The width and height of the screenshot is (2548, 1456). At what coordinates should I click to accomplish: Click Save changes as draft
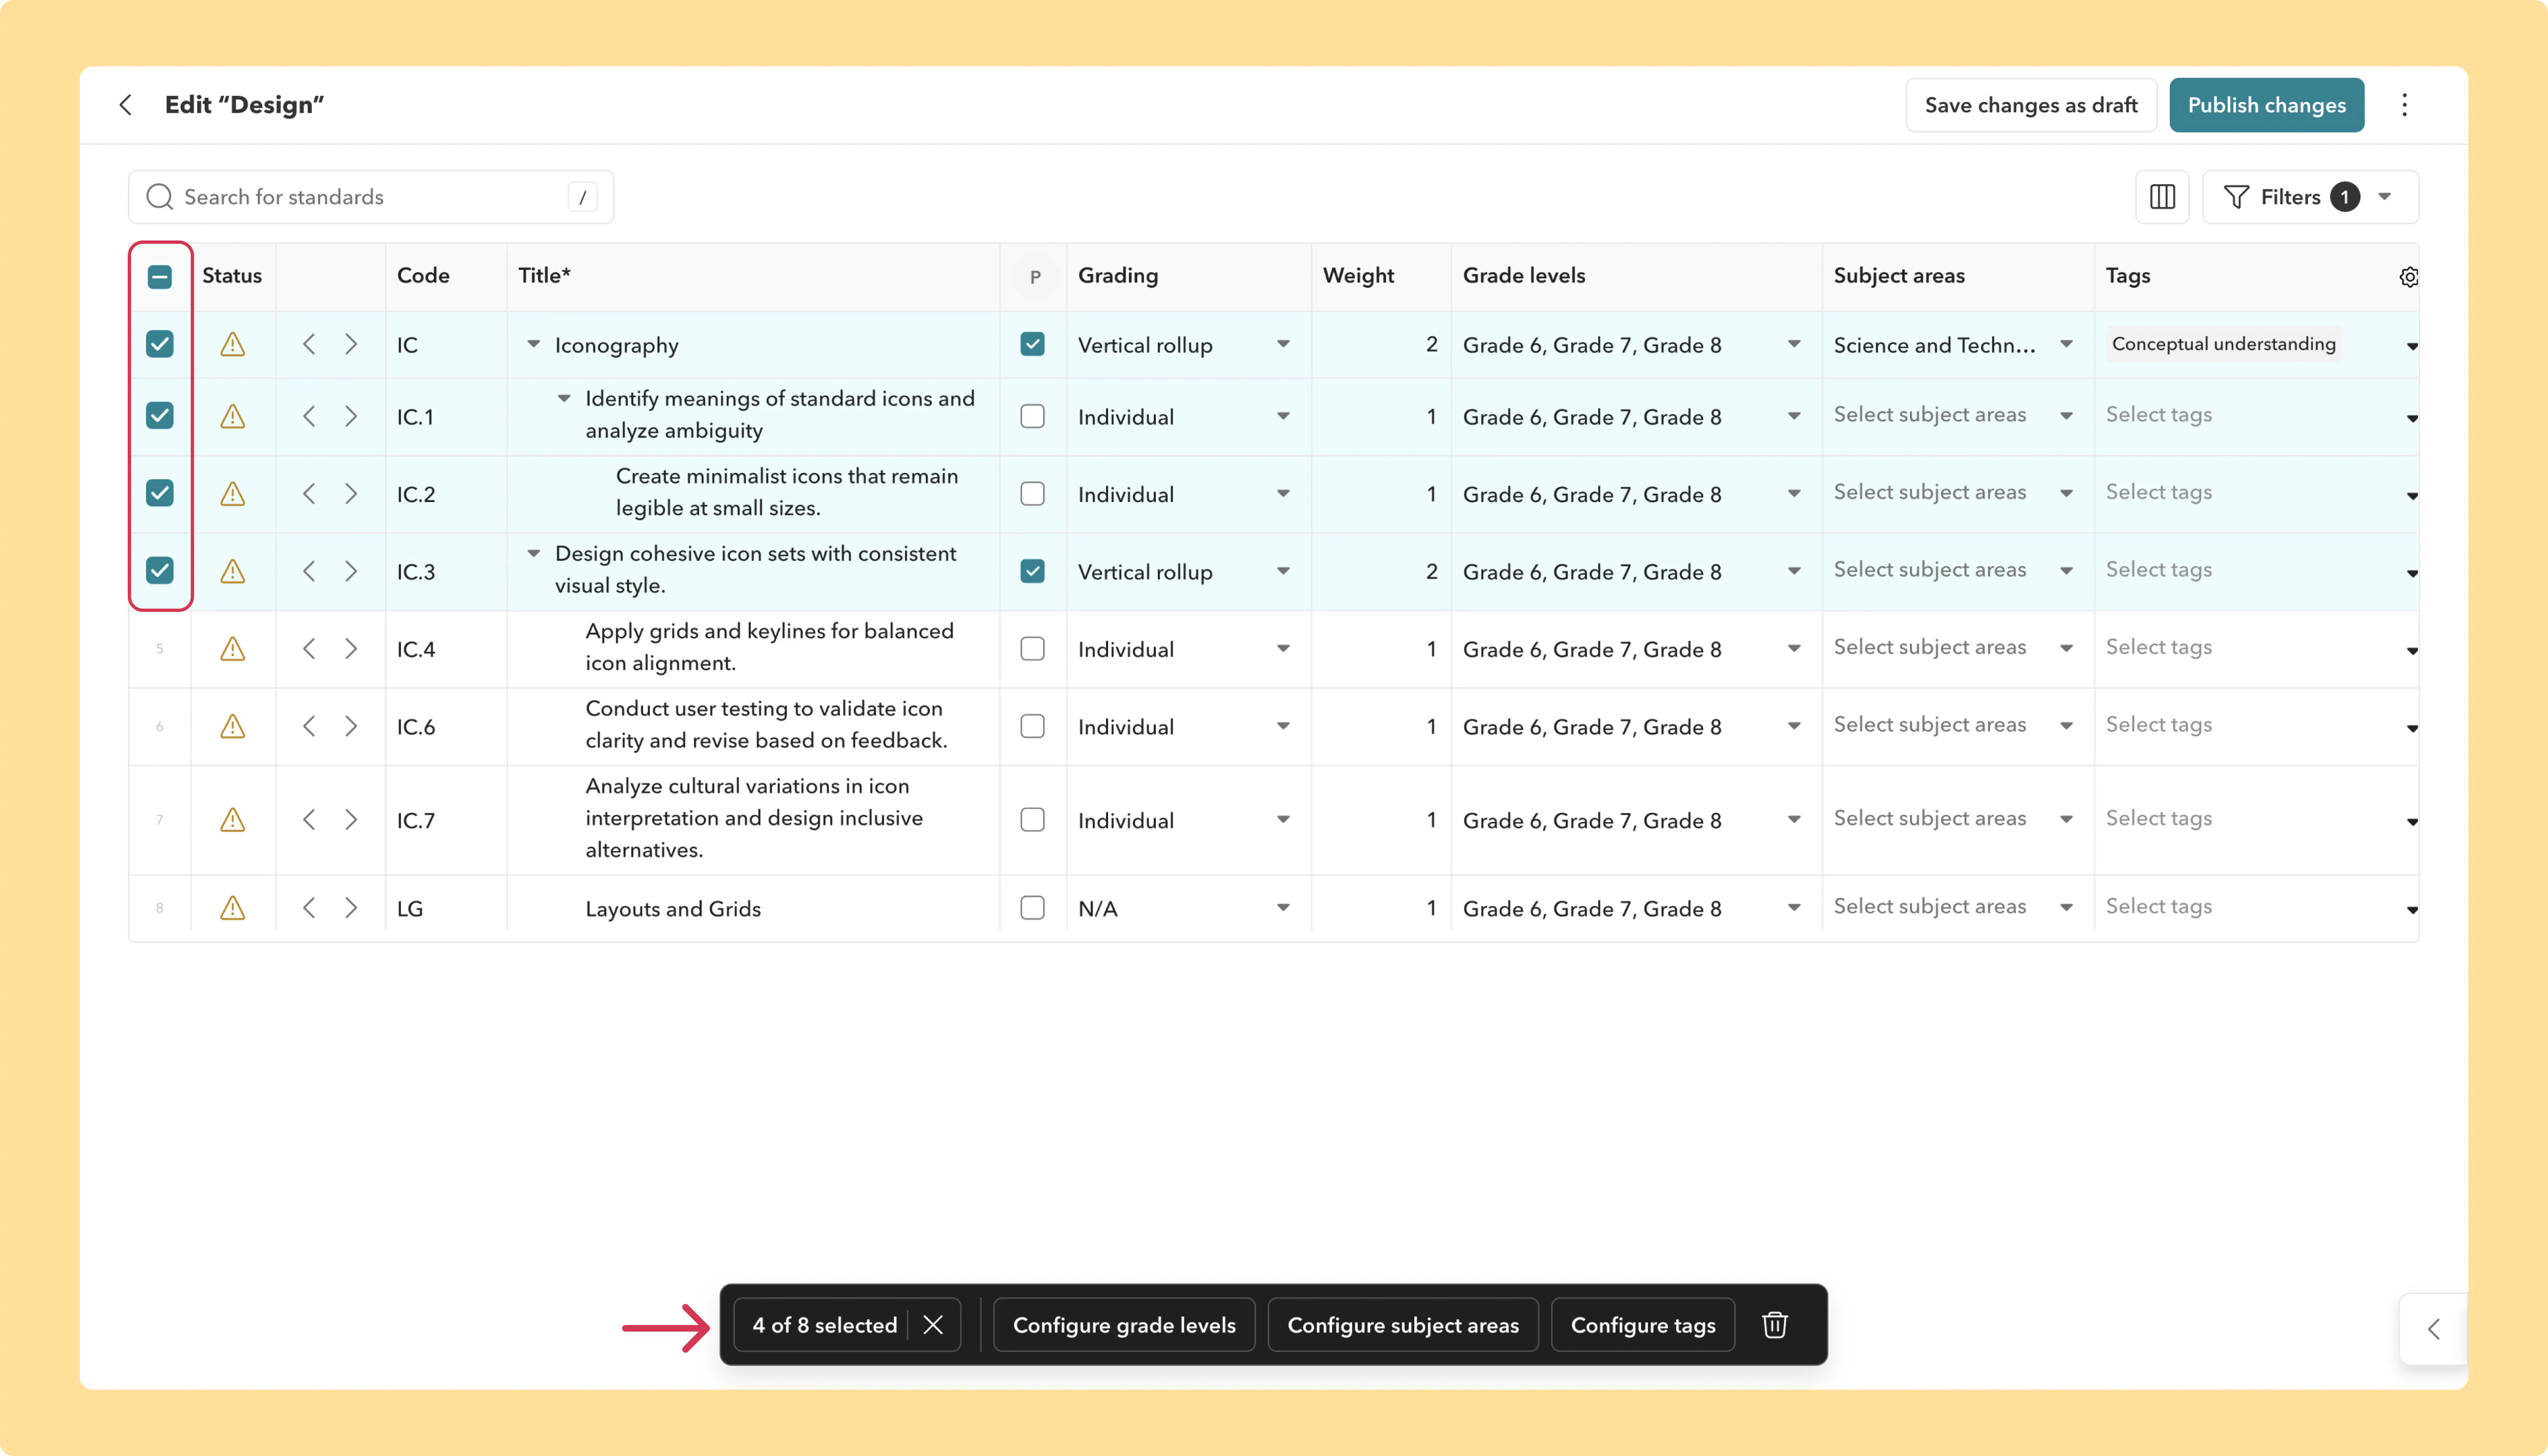tap(2031, 105)
